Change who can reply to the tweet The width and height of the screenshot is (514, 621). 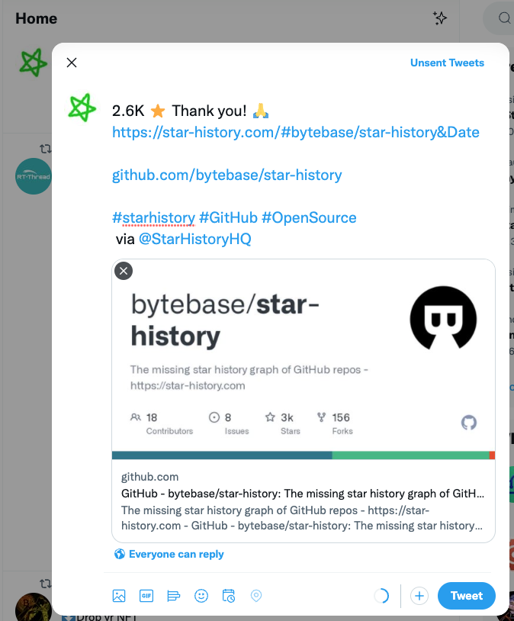169,554
